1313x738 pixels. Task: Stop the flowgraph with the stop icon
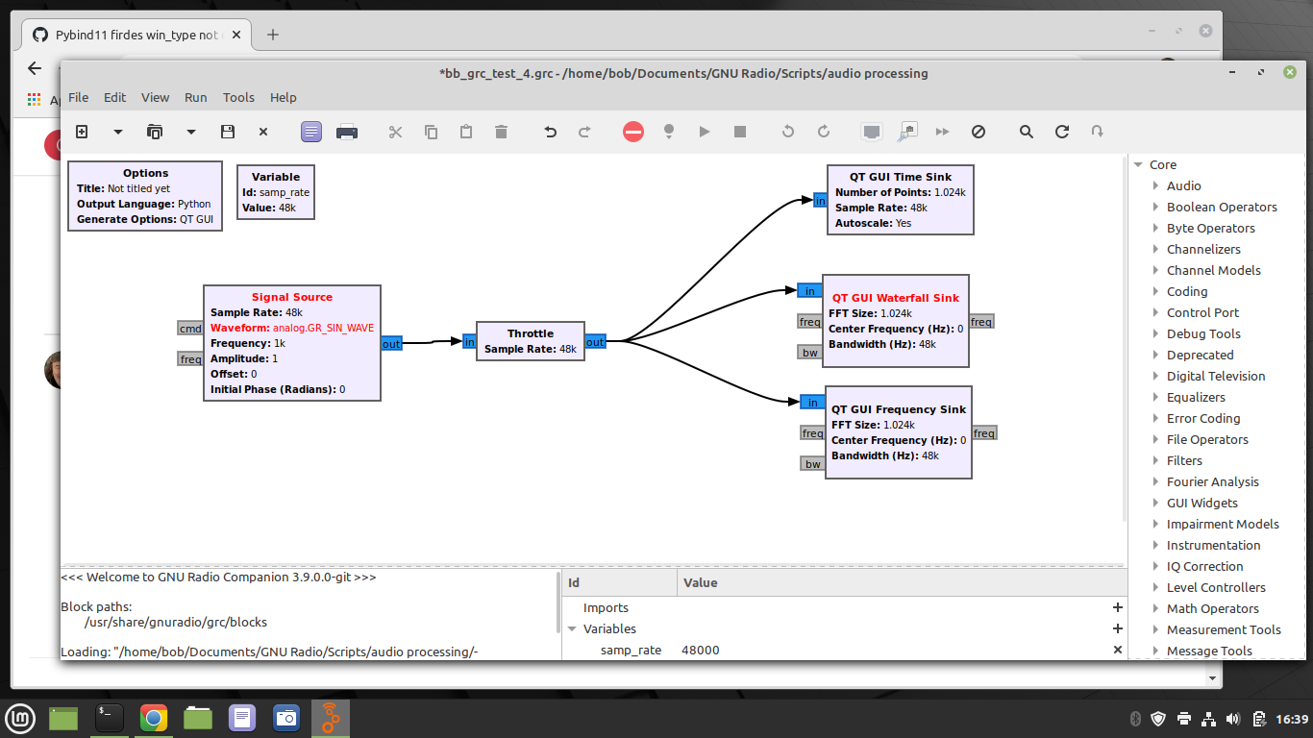click(x=740, y=132)
